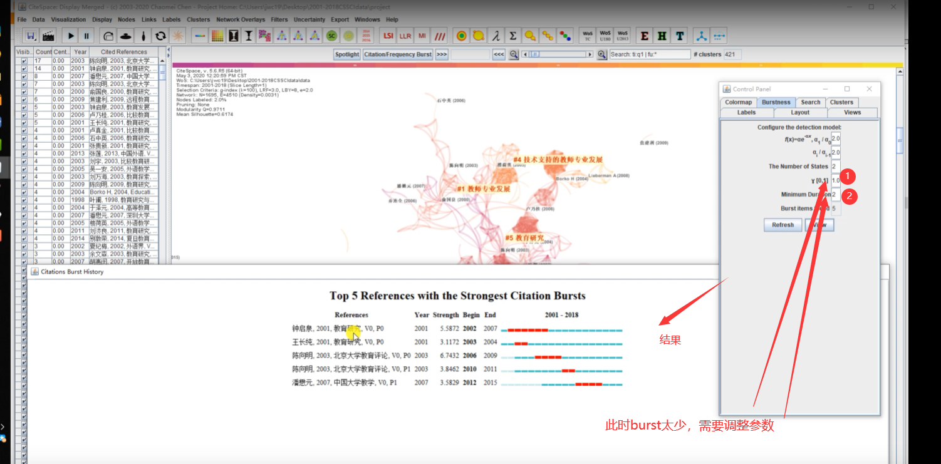Click the blue T letter icon
This screenshot has width=941, height=464.
click(x=679, y=36)
